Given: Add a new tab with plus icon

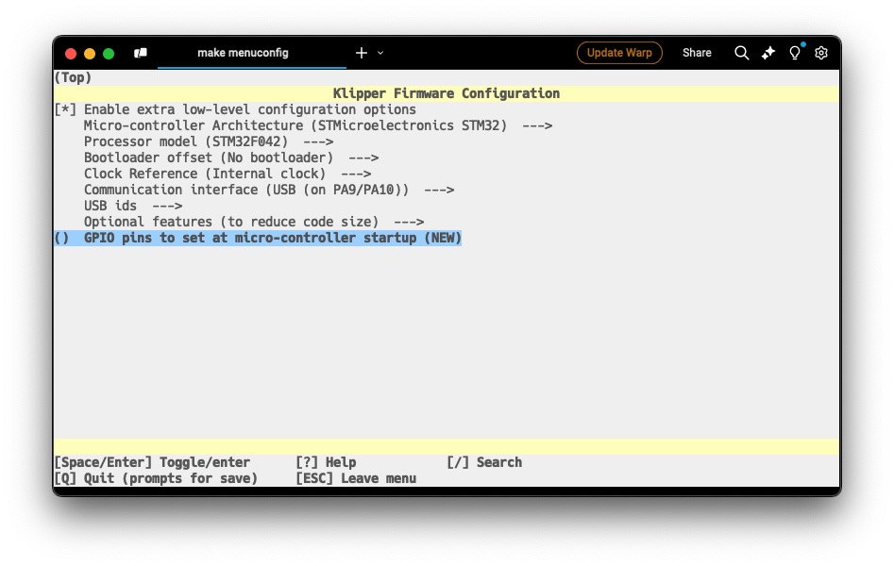Looking at the screenshot, I should pyautogui.click(x=362, y=53).
